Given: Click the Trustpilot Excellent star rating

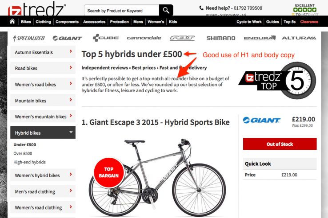Looking at the screenshot, I should click(x=305, y=10).
